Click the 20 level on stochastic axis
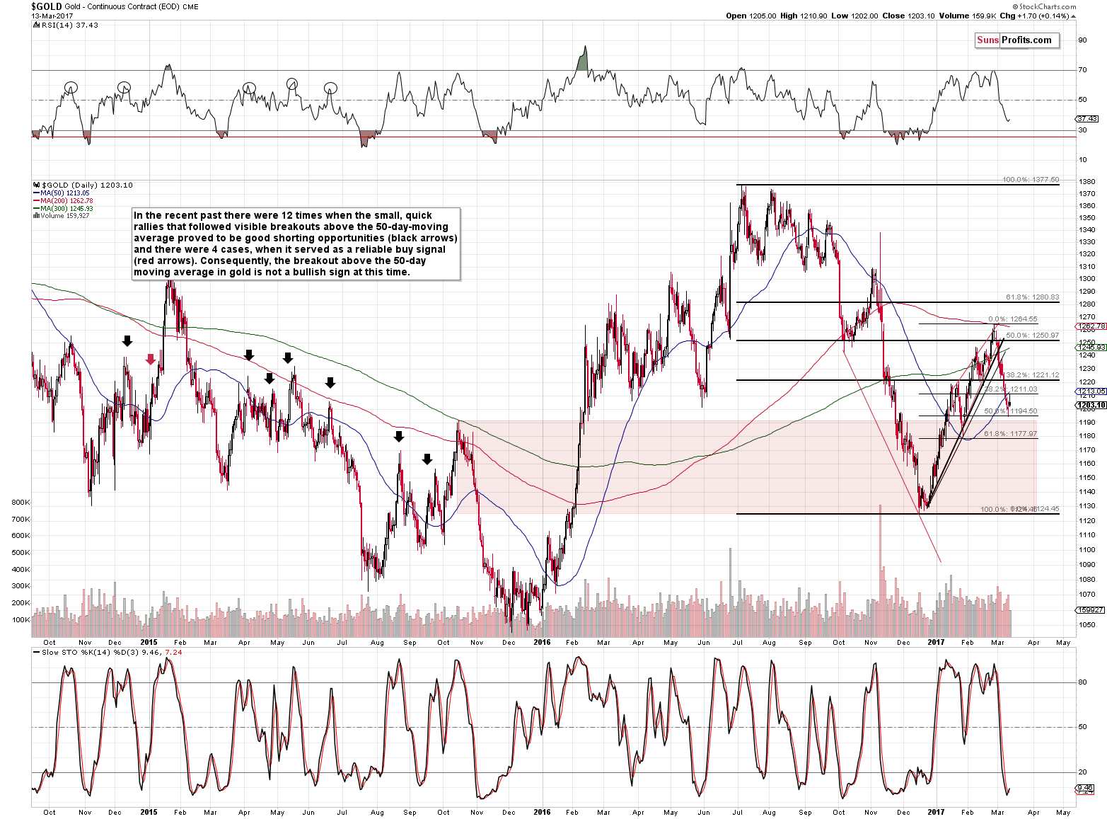 [1082, 772]
